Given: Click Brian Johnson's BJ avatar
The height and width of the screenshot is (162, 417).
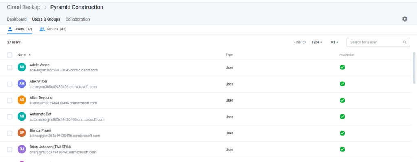Looking at the screenshot, I should coord(22,149).
